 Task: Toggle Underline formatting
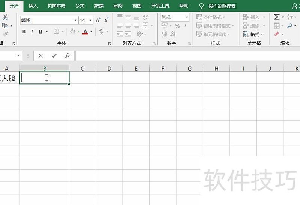pos(40,32)
